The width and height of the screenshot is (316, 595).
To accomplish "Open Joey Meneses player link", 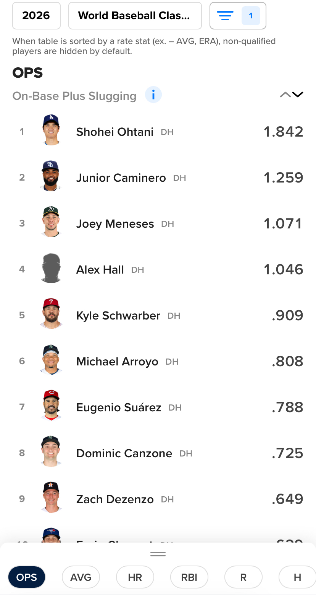I will 115,224.
